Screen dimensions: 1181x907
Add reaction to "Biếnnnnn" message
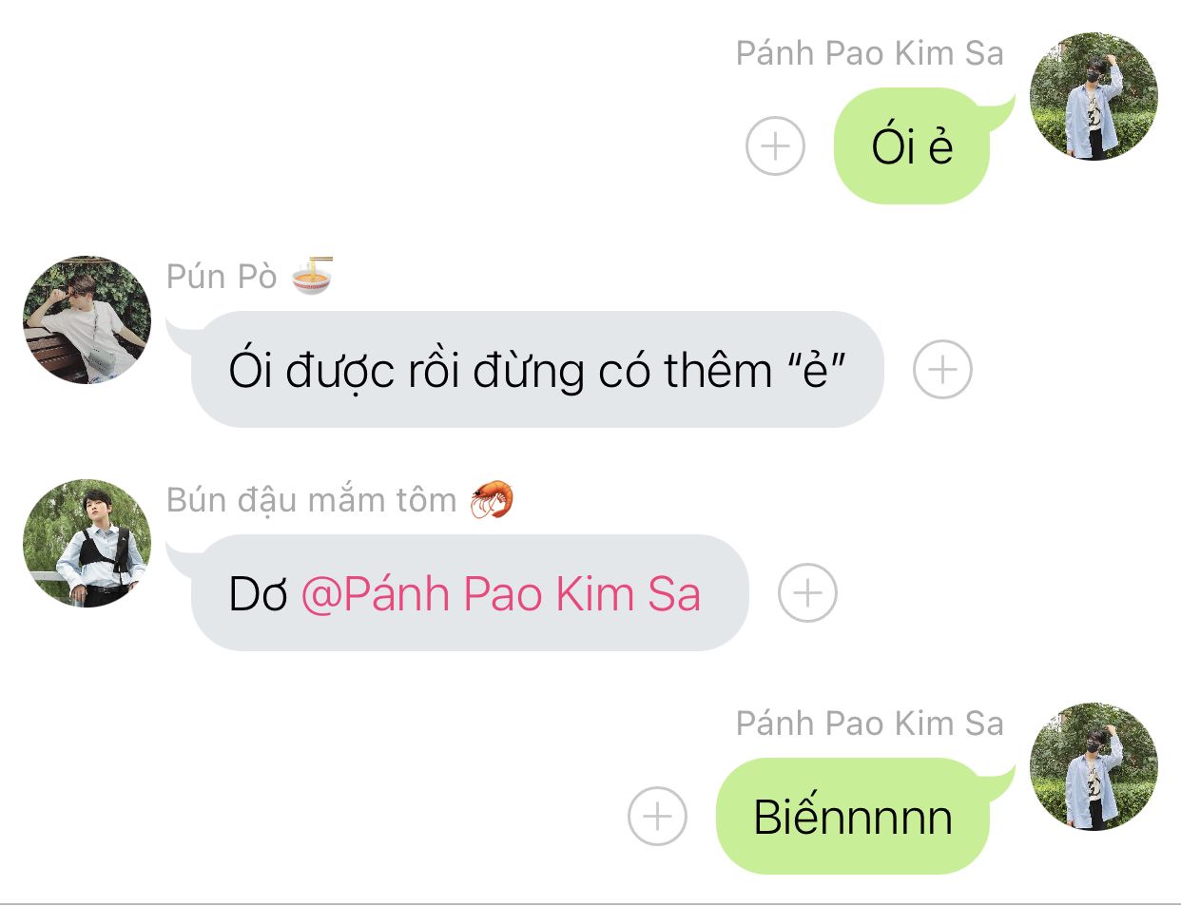coord(657,817)
